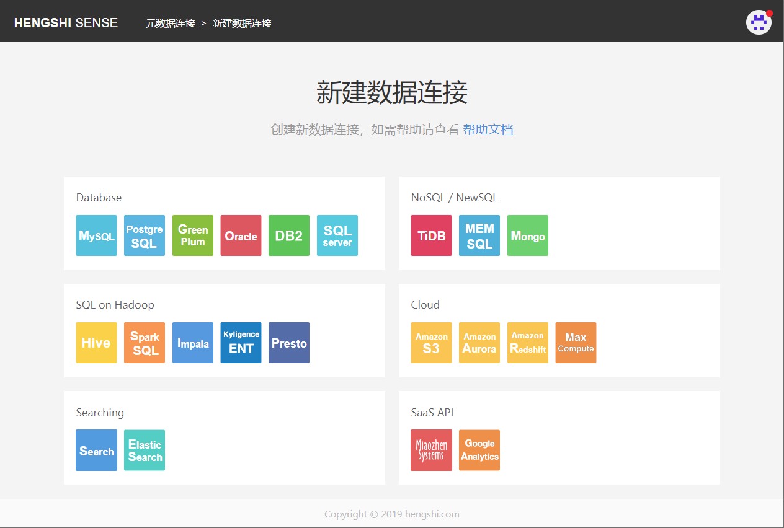Select the TiDB connector
Screen dimensions: 784x528
click(431, 235)
